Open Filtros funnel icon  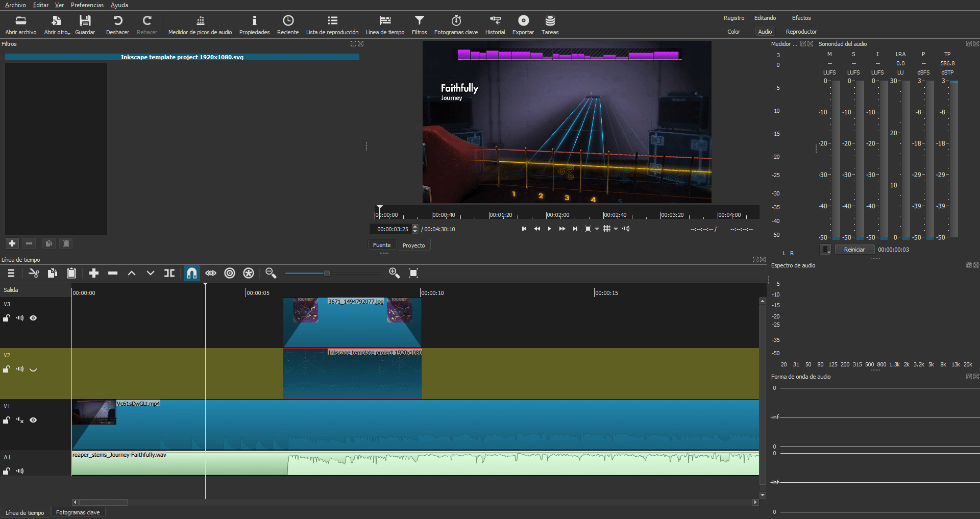click(419, 24)
